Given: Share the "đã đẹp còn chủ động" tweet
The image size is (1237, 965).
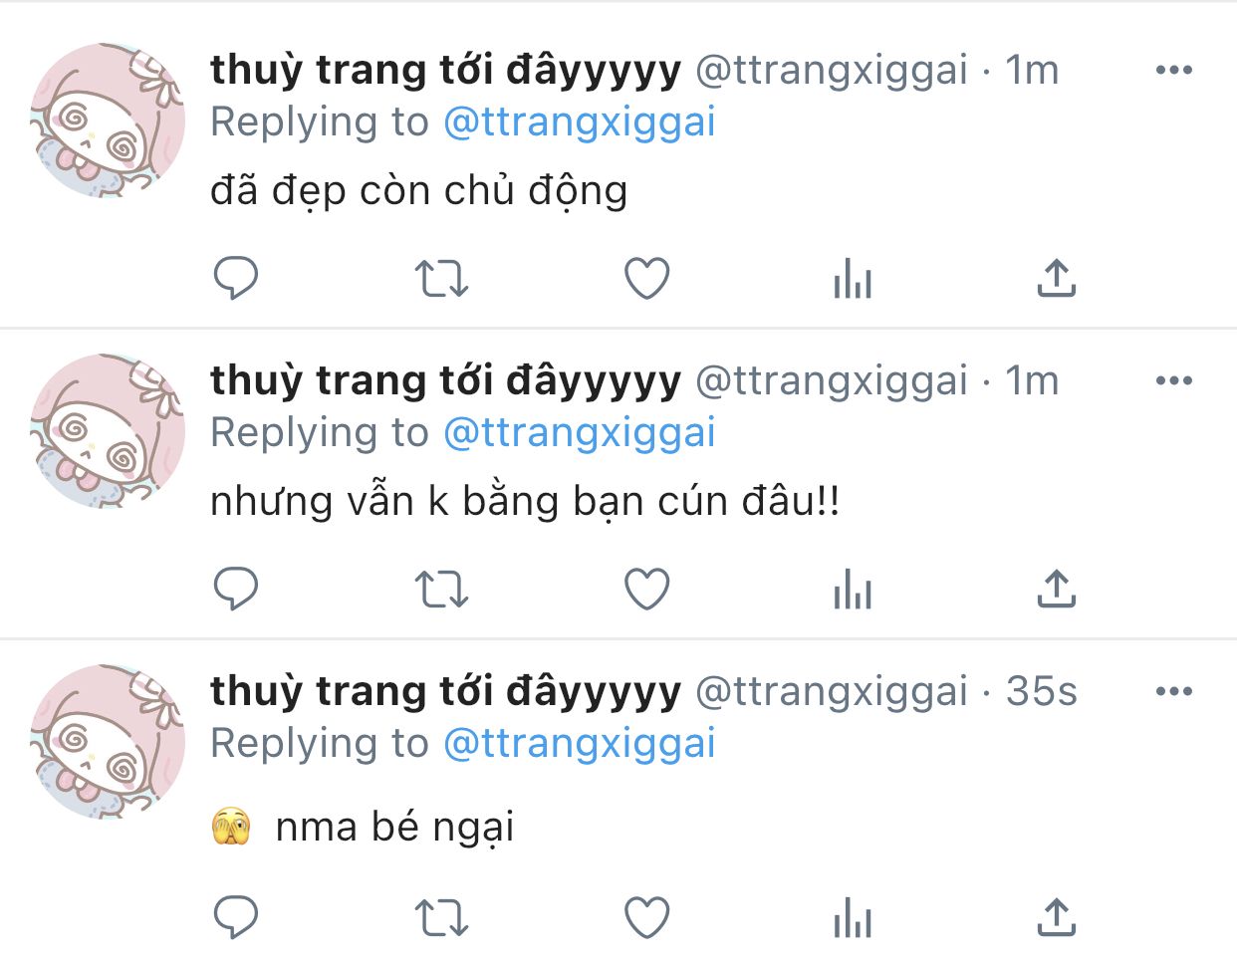Looking at the screenshot, I should coord(1057,278).
